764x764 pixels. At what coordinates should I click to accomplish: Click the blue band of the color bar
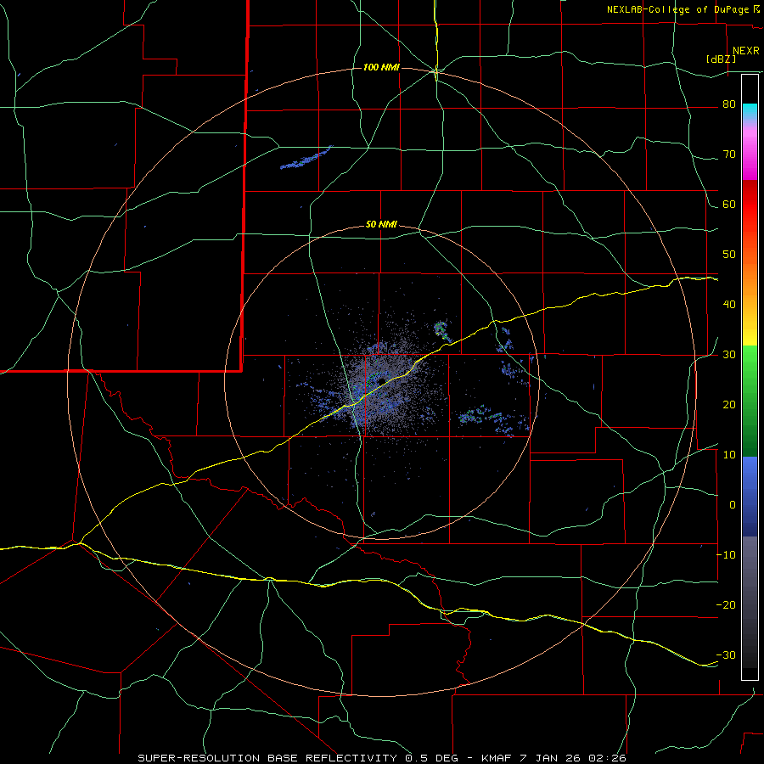[x=750, y=497]
